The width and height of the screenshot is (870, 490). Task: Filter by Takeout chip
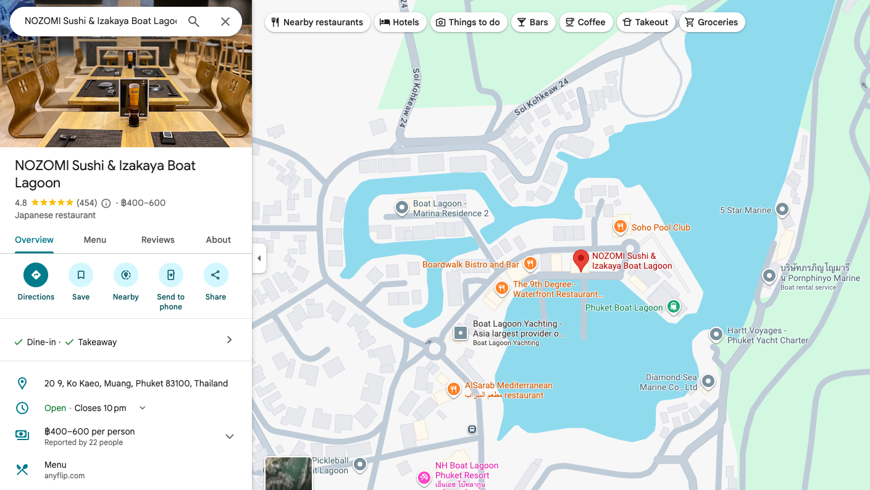click(645, 22)
